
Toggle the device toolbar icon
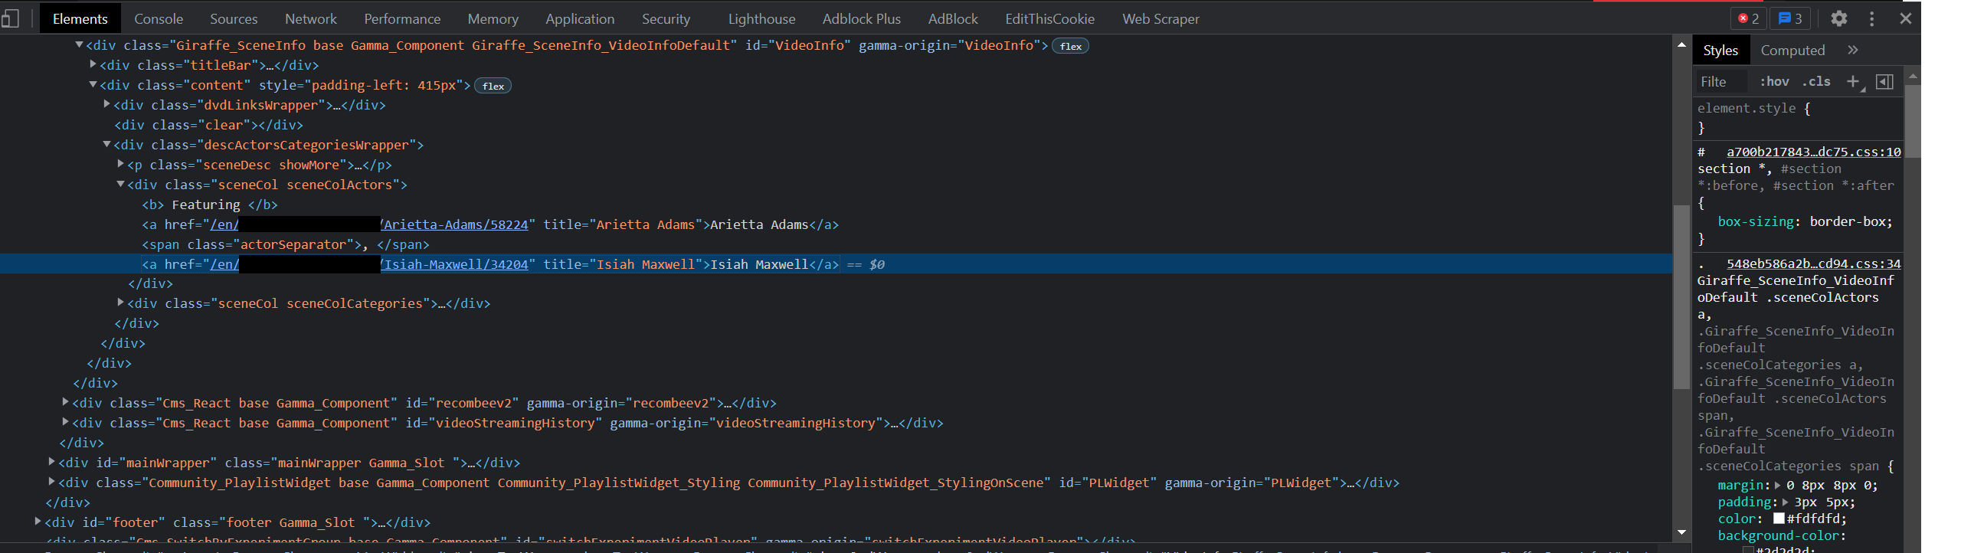tap(10, 18)
